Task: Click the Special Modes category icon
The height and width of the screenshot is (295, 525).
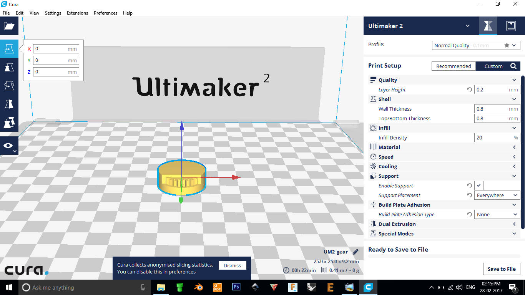Action: (x=373, y=234)
